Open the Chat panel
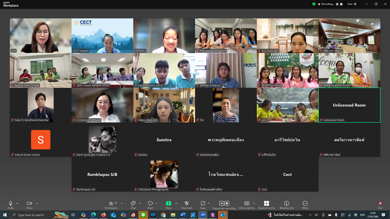The width and height of the screenshot is (390, 219). (x=133, y=205)
